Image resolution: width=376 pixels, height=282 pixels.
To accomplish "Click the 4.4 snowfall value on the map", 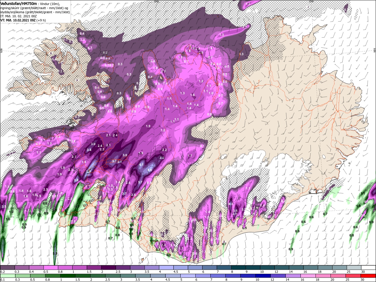I will pos(150,170).
